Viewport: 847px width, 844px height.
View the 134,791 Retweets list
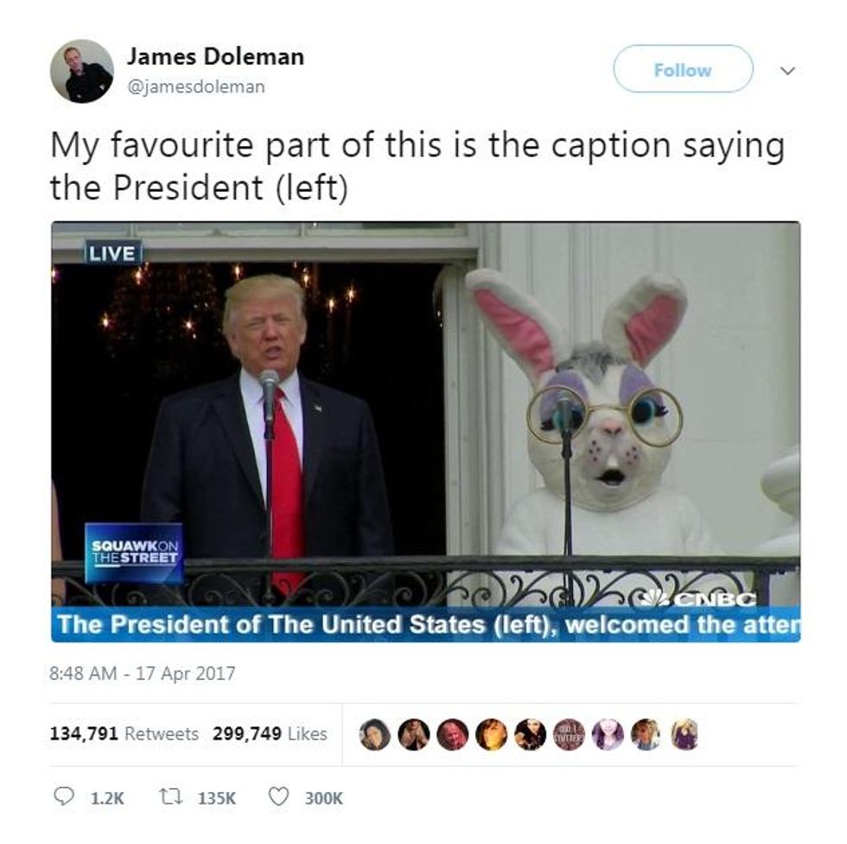coord(124,733)
